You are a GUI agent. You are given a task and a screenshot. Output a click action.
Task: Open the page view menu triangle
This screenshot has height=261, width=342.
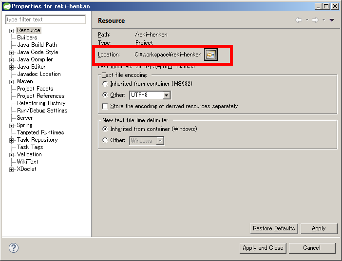point(332,20)
